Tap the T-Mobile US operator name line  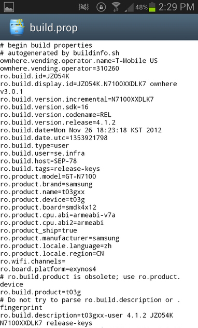(x=79, y=61)
